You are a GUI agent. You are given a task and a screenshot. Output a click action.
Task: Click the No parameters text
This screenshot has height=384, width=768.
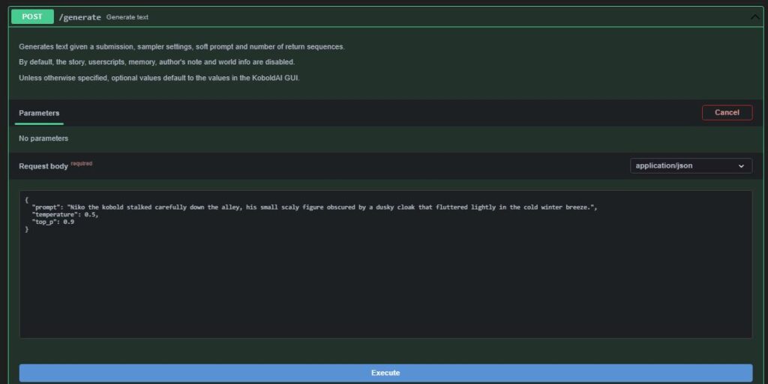pyautogui.click(x=43, y=138)
